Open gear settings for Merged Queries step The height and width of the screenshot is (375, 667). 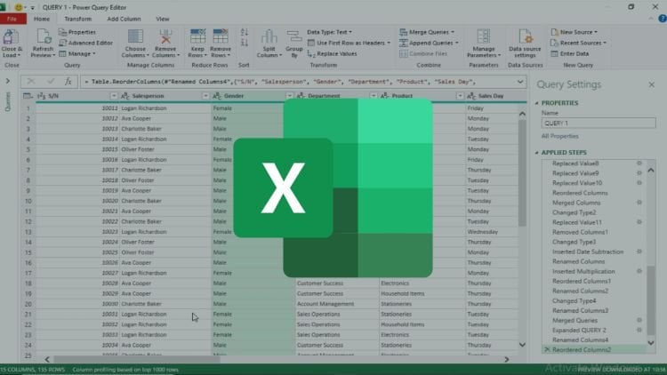coord(639,320)
